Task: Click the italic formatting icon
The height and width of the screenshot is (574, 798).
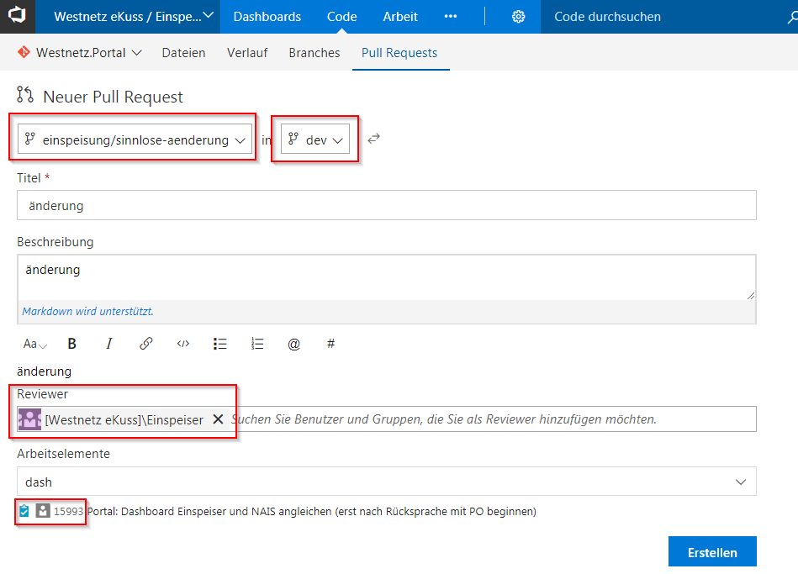Action: tap(109, 344)
